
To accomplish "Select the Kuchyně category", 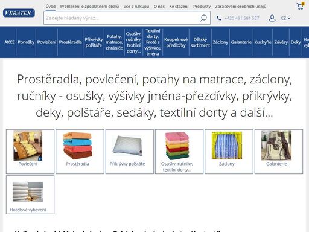I will (263, 42).
